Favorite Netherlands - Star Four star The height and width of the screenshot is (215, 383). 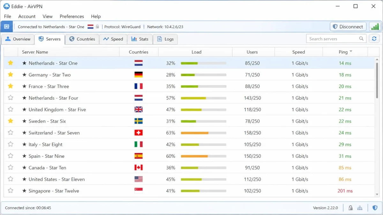click(11, 98)
